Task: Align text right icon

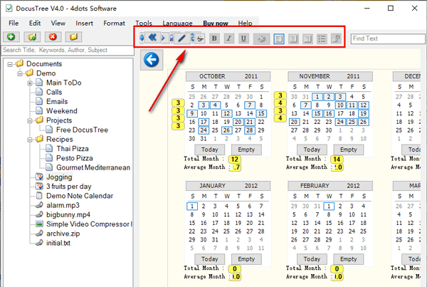Action: [307, 39]
